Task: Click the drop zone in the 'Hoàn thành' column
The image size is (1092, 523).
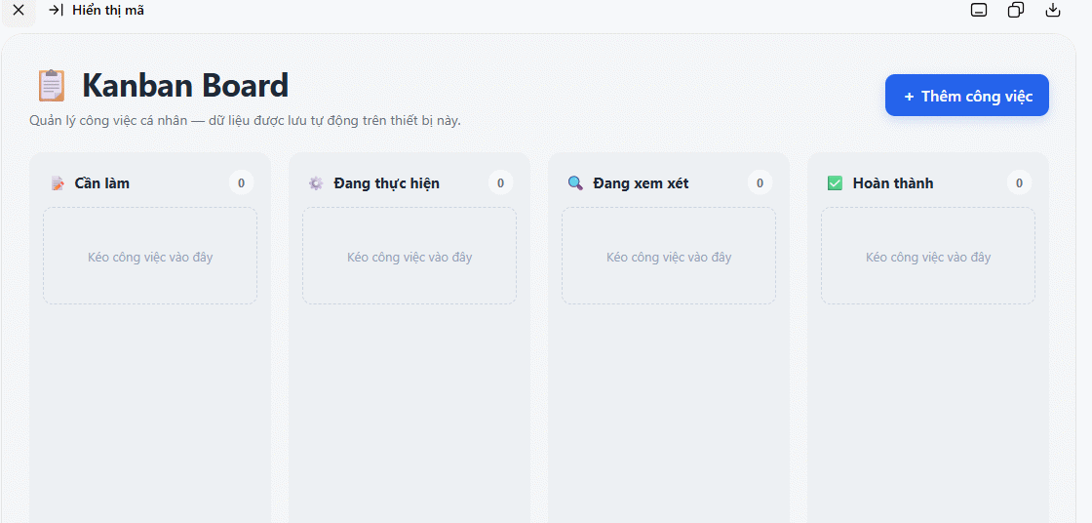Action: (927, 256)
